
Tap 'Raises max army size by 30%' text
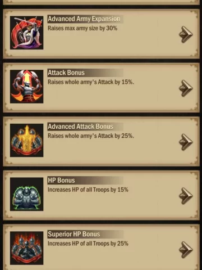[82, 28]
